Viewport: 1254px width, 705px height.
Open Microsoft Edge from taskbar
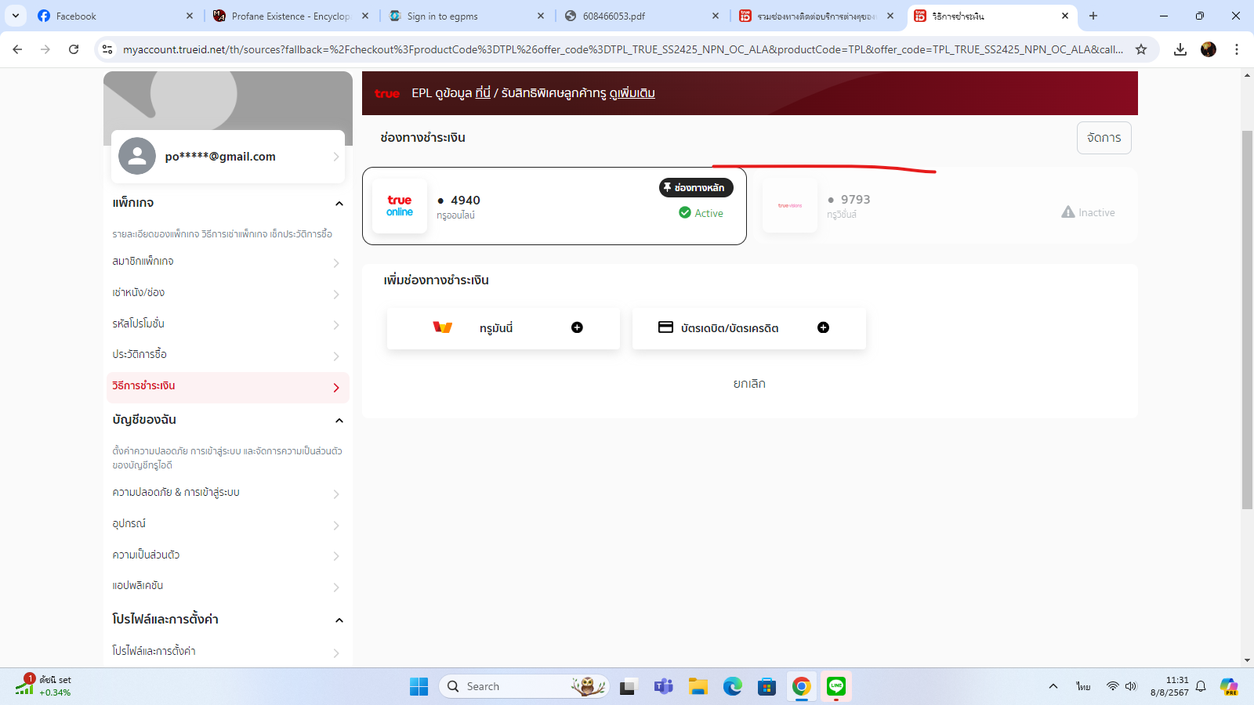click(x=732, y=686)
